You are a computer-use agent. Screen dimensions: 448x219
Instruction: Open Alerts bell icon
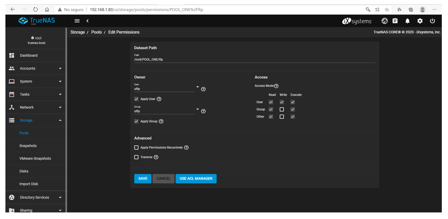pyautogui.click(x=407, y=21)
